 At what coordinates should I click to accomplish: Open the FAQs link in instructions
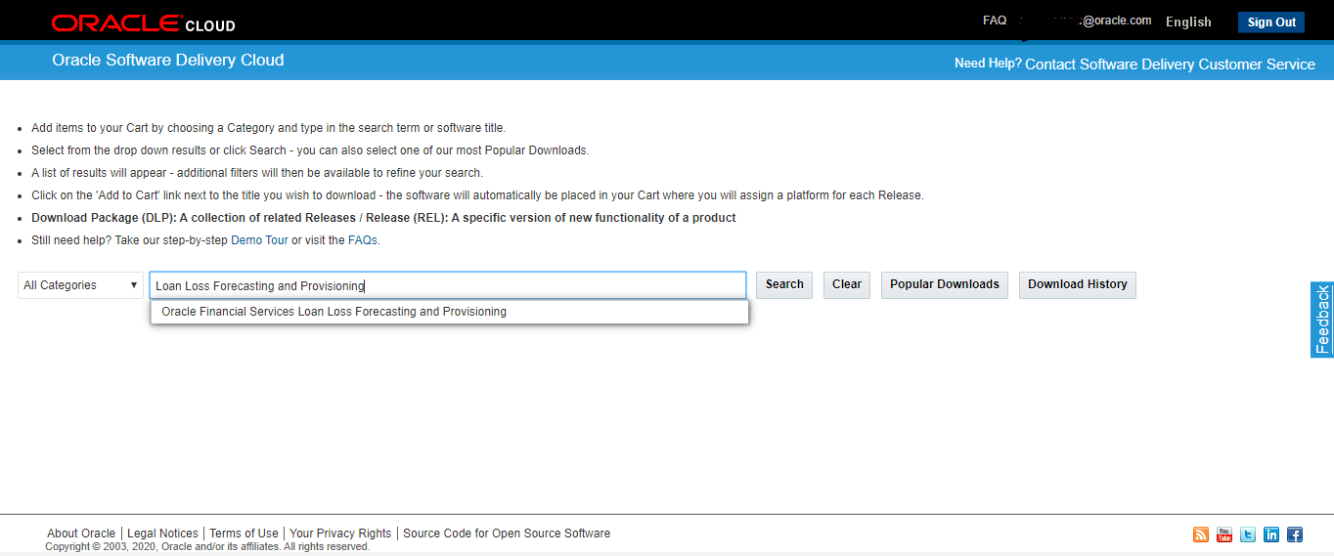tap(363, 240)
